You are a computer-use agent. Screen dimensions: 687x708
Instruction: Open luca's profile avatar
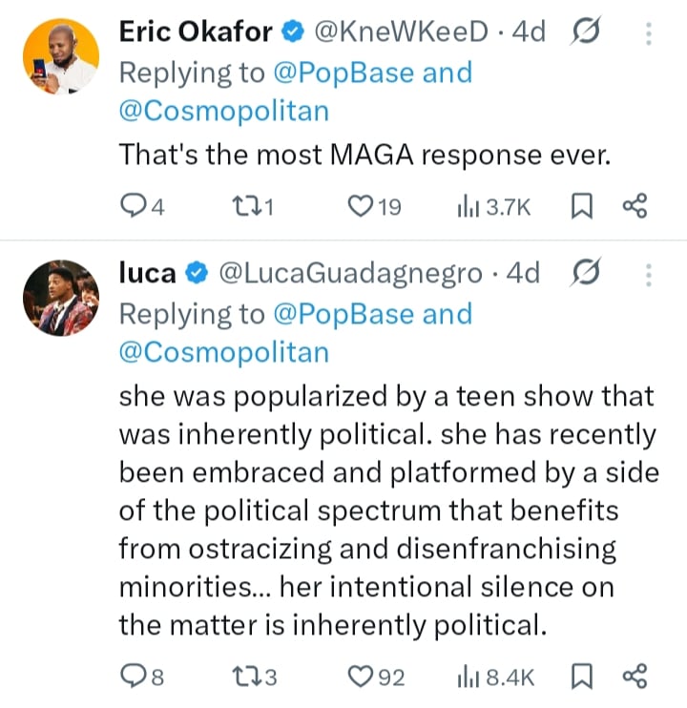60,297
